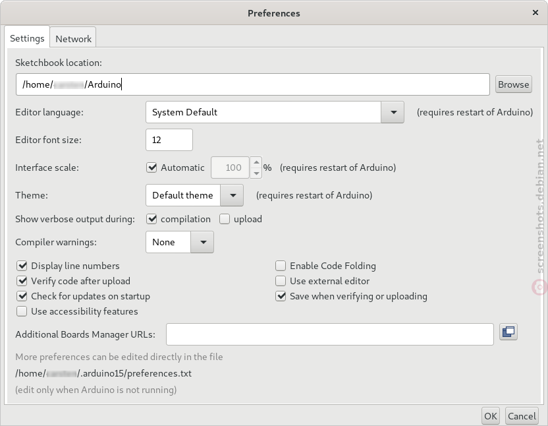Click the interface scale percent field
Viewport: 548px width, 426px height.
tap(230, 167)
